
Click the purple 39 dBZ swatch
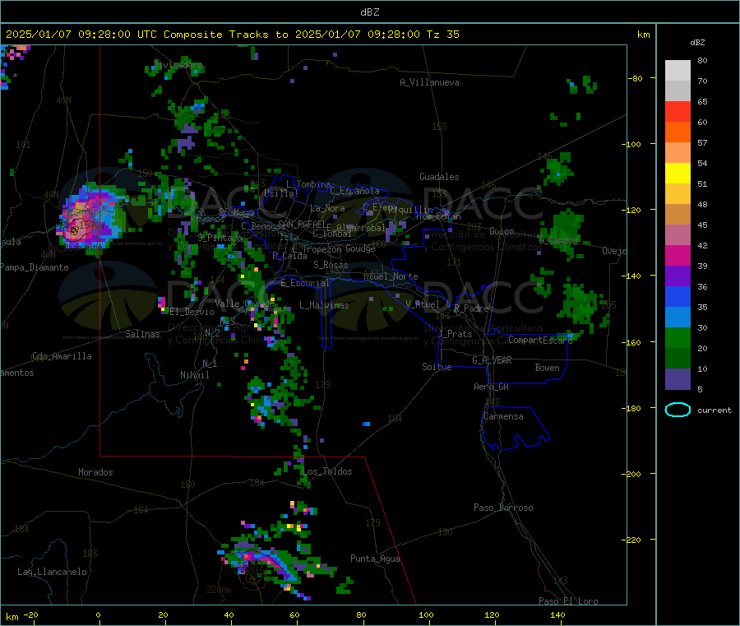click(x=678, y=276)
